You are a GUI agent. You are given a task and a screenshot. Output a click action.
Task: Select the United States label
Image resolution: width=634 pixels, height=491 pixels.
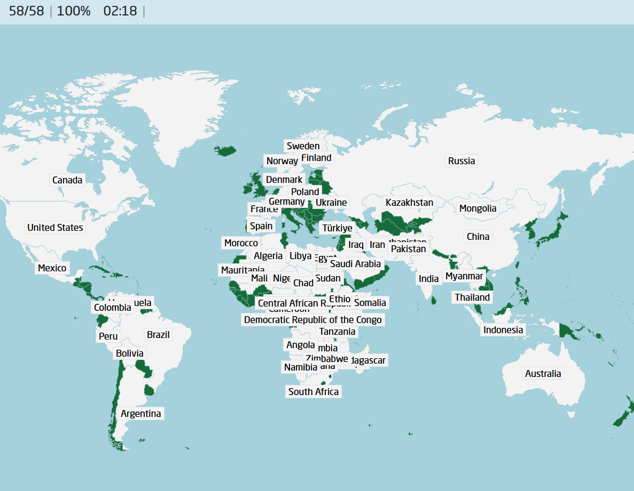[x=55, y=228]
